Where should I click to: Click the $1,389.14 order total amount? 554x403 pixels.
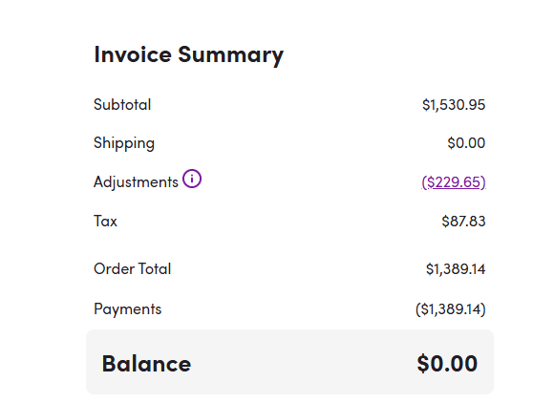click(x=456, y=269)
